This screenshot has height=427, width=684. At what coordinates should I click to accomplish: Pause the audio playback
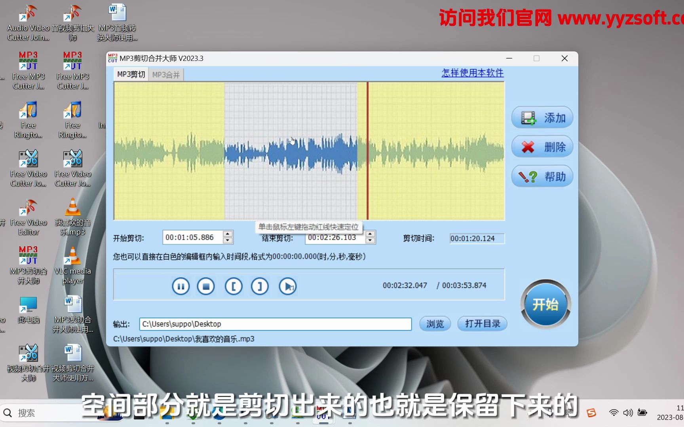tap(180, 286)
